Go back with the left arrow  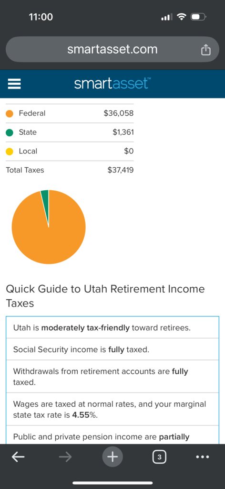click(18, 457)
